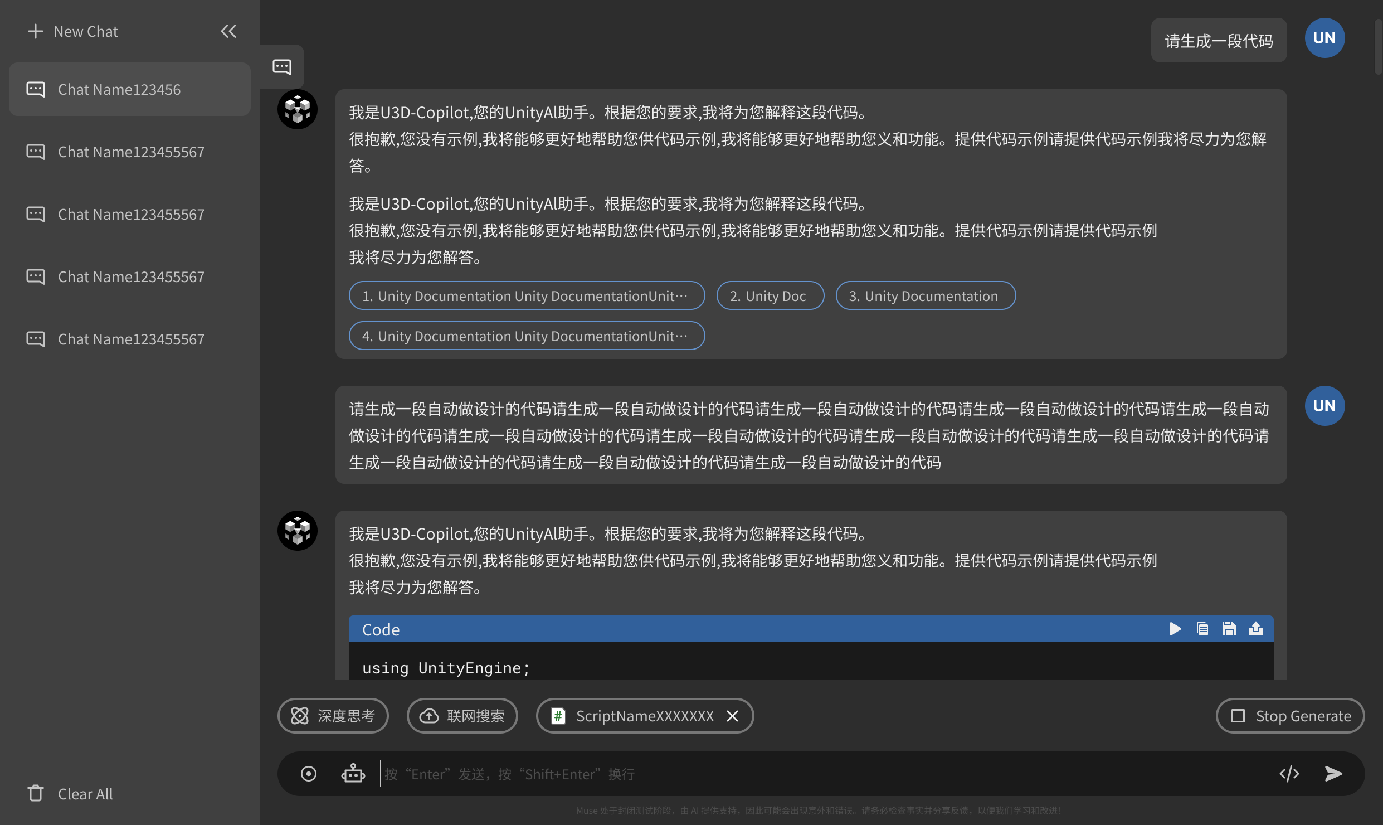Image resolution: width=1383 pixels, height=825 pixels.
Task: Copy the code block contents
Action: click(1202, 629)
